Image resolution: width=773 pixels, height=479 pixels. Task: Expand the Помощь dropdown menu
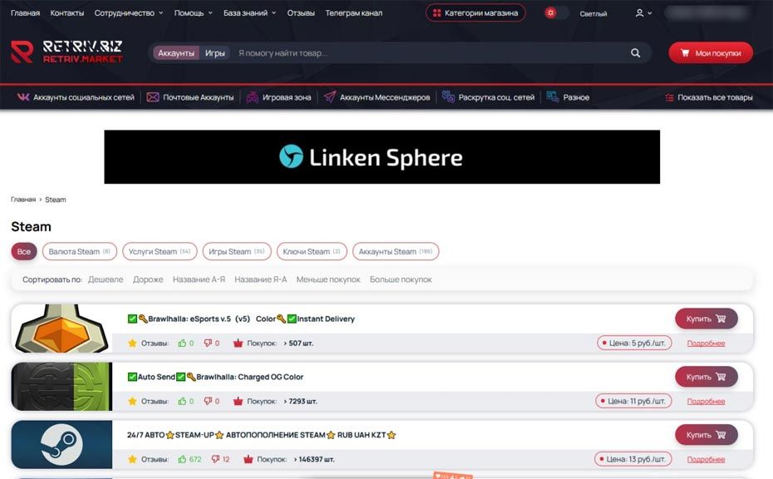[x=193, y=13]
